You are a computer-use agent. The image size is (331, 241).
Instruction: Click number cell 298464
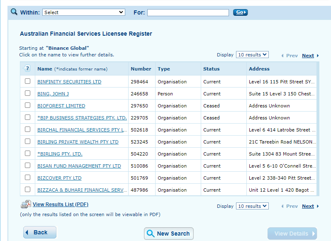click(x=139, y=82)
